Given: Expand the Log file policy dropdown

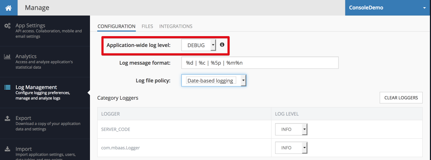Looking at the screenshot, I should [214, 81].
